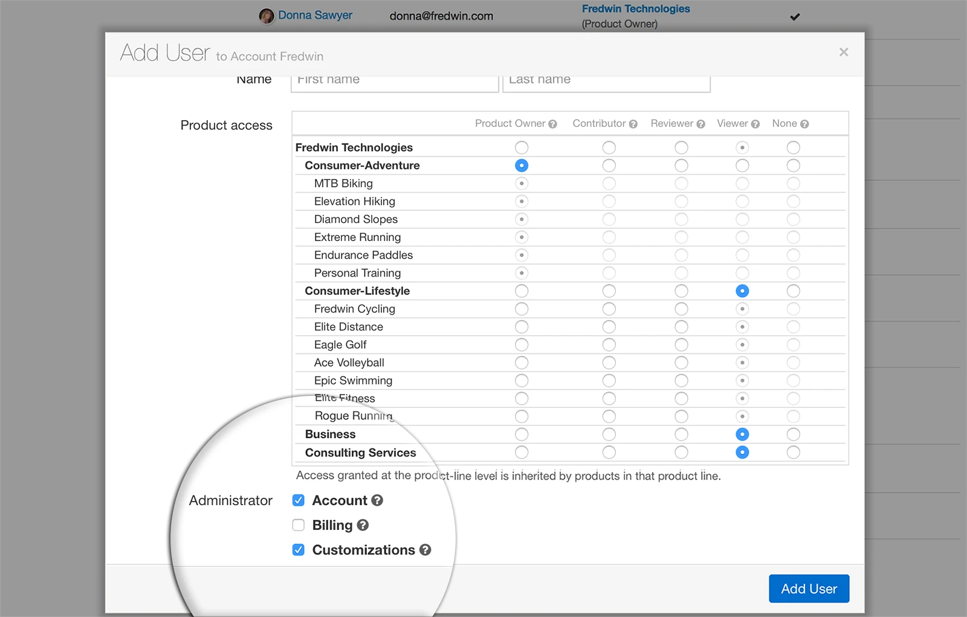Set Elite Fitness to Contributor
This screenshot has width=967, height=617.
[x=609, y=399]
